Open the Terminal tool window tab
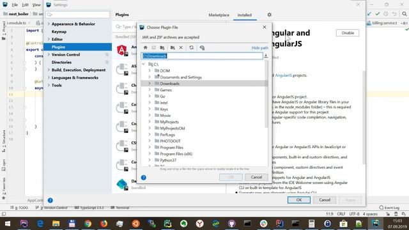This screenshot has width=409, height=230. coord(120,208)
